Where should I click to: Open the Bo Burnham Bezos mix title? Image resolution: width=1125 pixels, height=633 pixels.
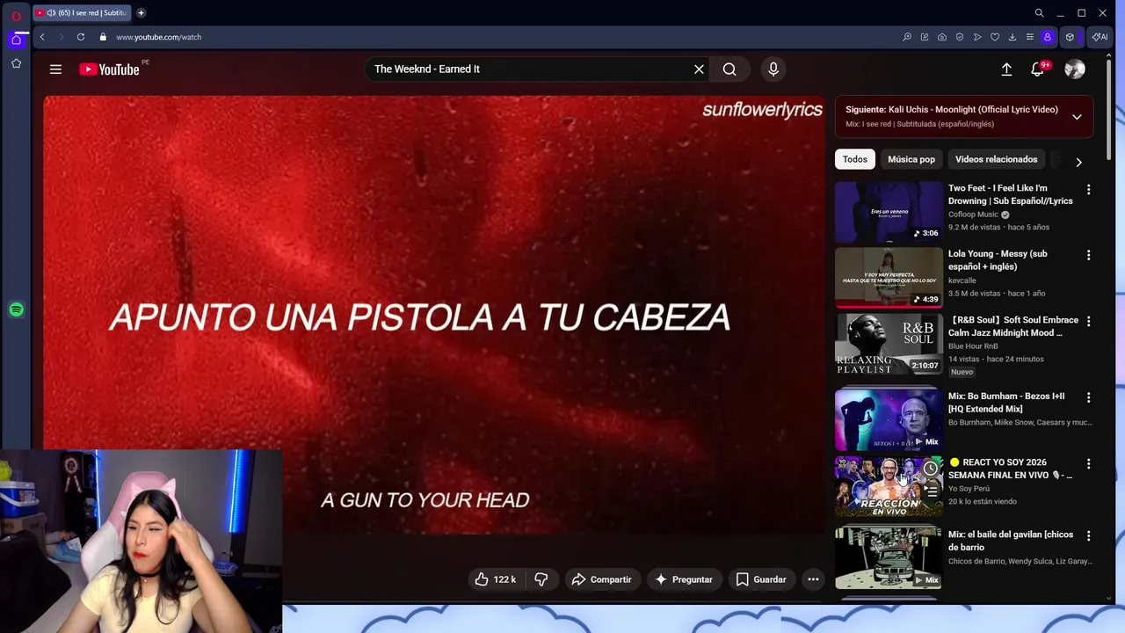tap(1006, 403)
